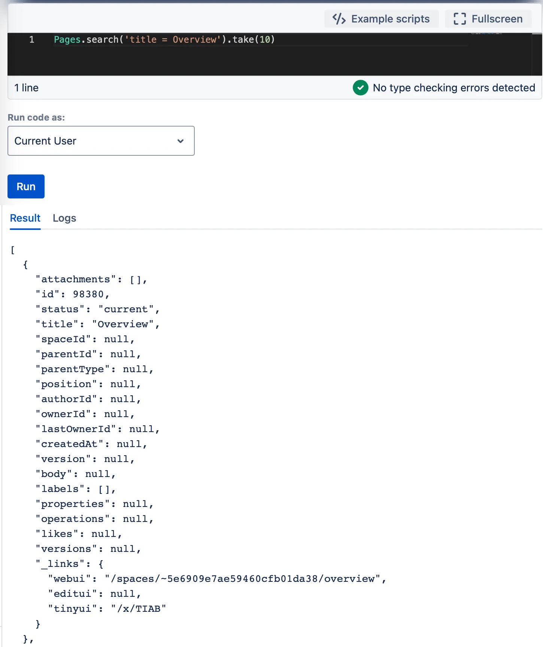
Task: Click the "tinyui": "/x/TIAB" line
Action: tap(107, 609)
